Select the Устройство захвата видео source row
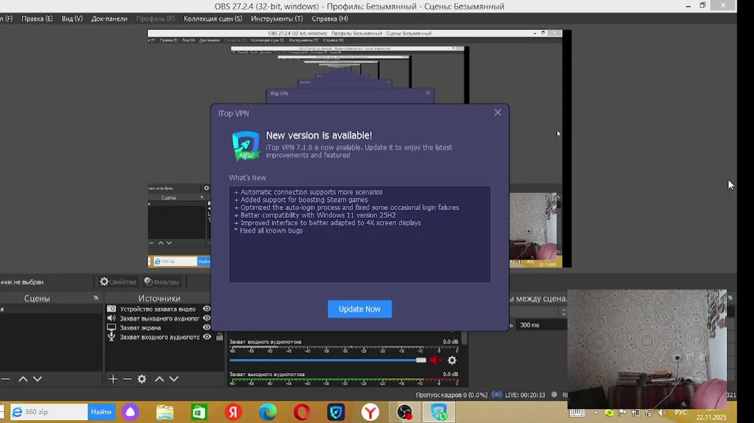Screen dimensions: 754x423 click(159, 309)
